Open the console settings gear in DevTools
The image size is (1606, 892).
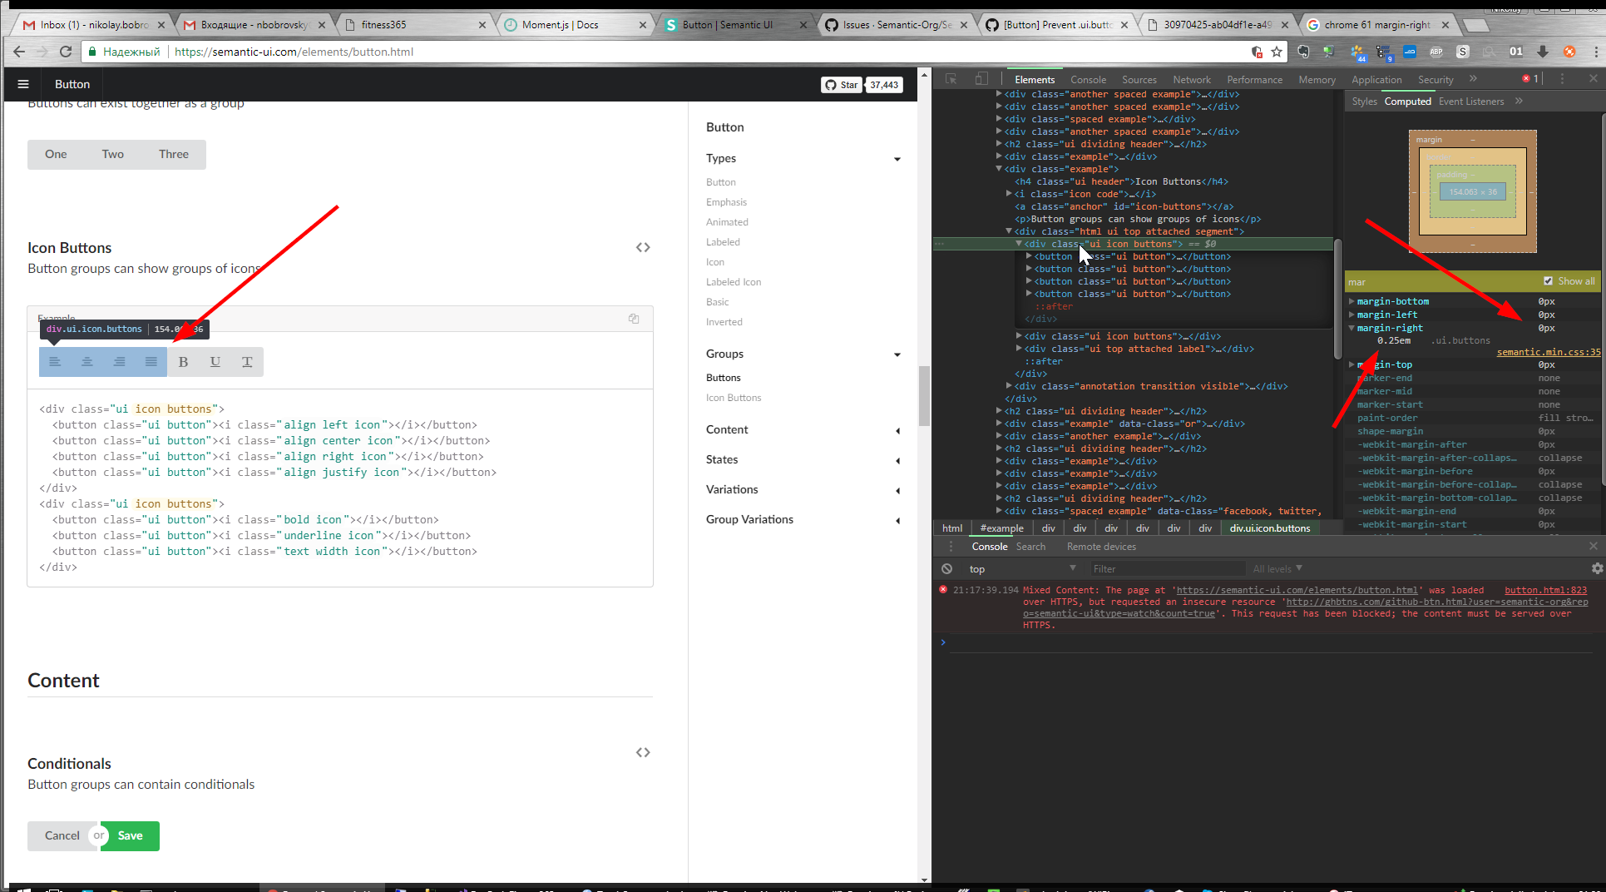tap(1596, 568)
